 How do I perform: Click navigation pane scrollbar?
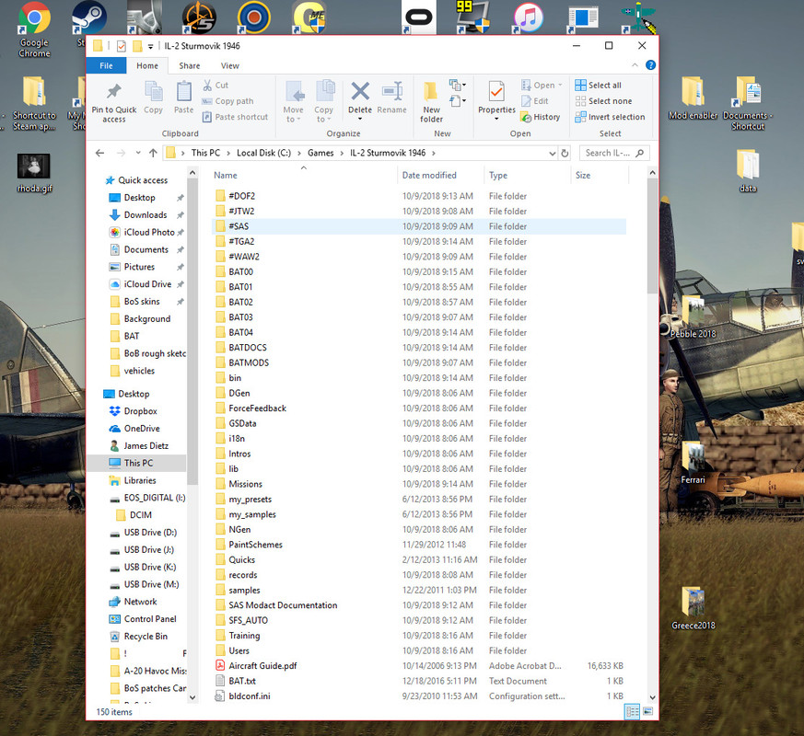pyautogui.click(x=192, y=332)
